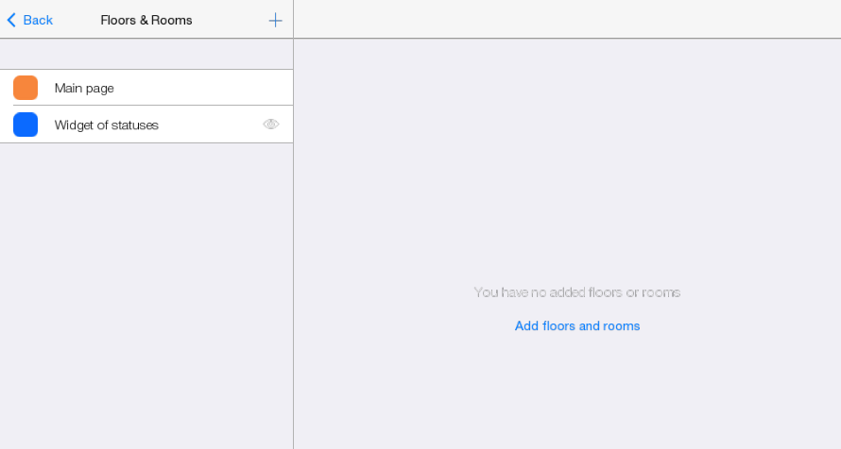Go back using the Back button
841x449 pixels.
[x=29, y=21]
